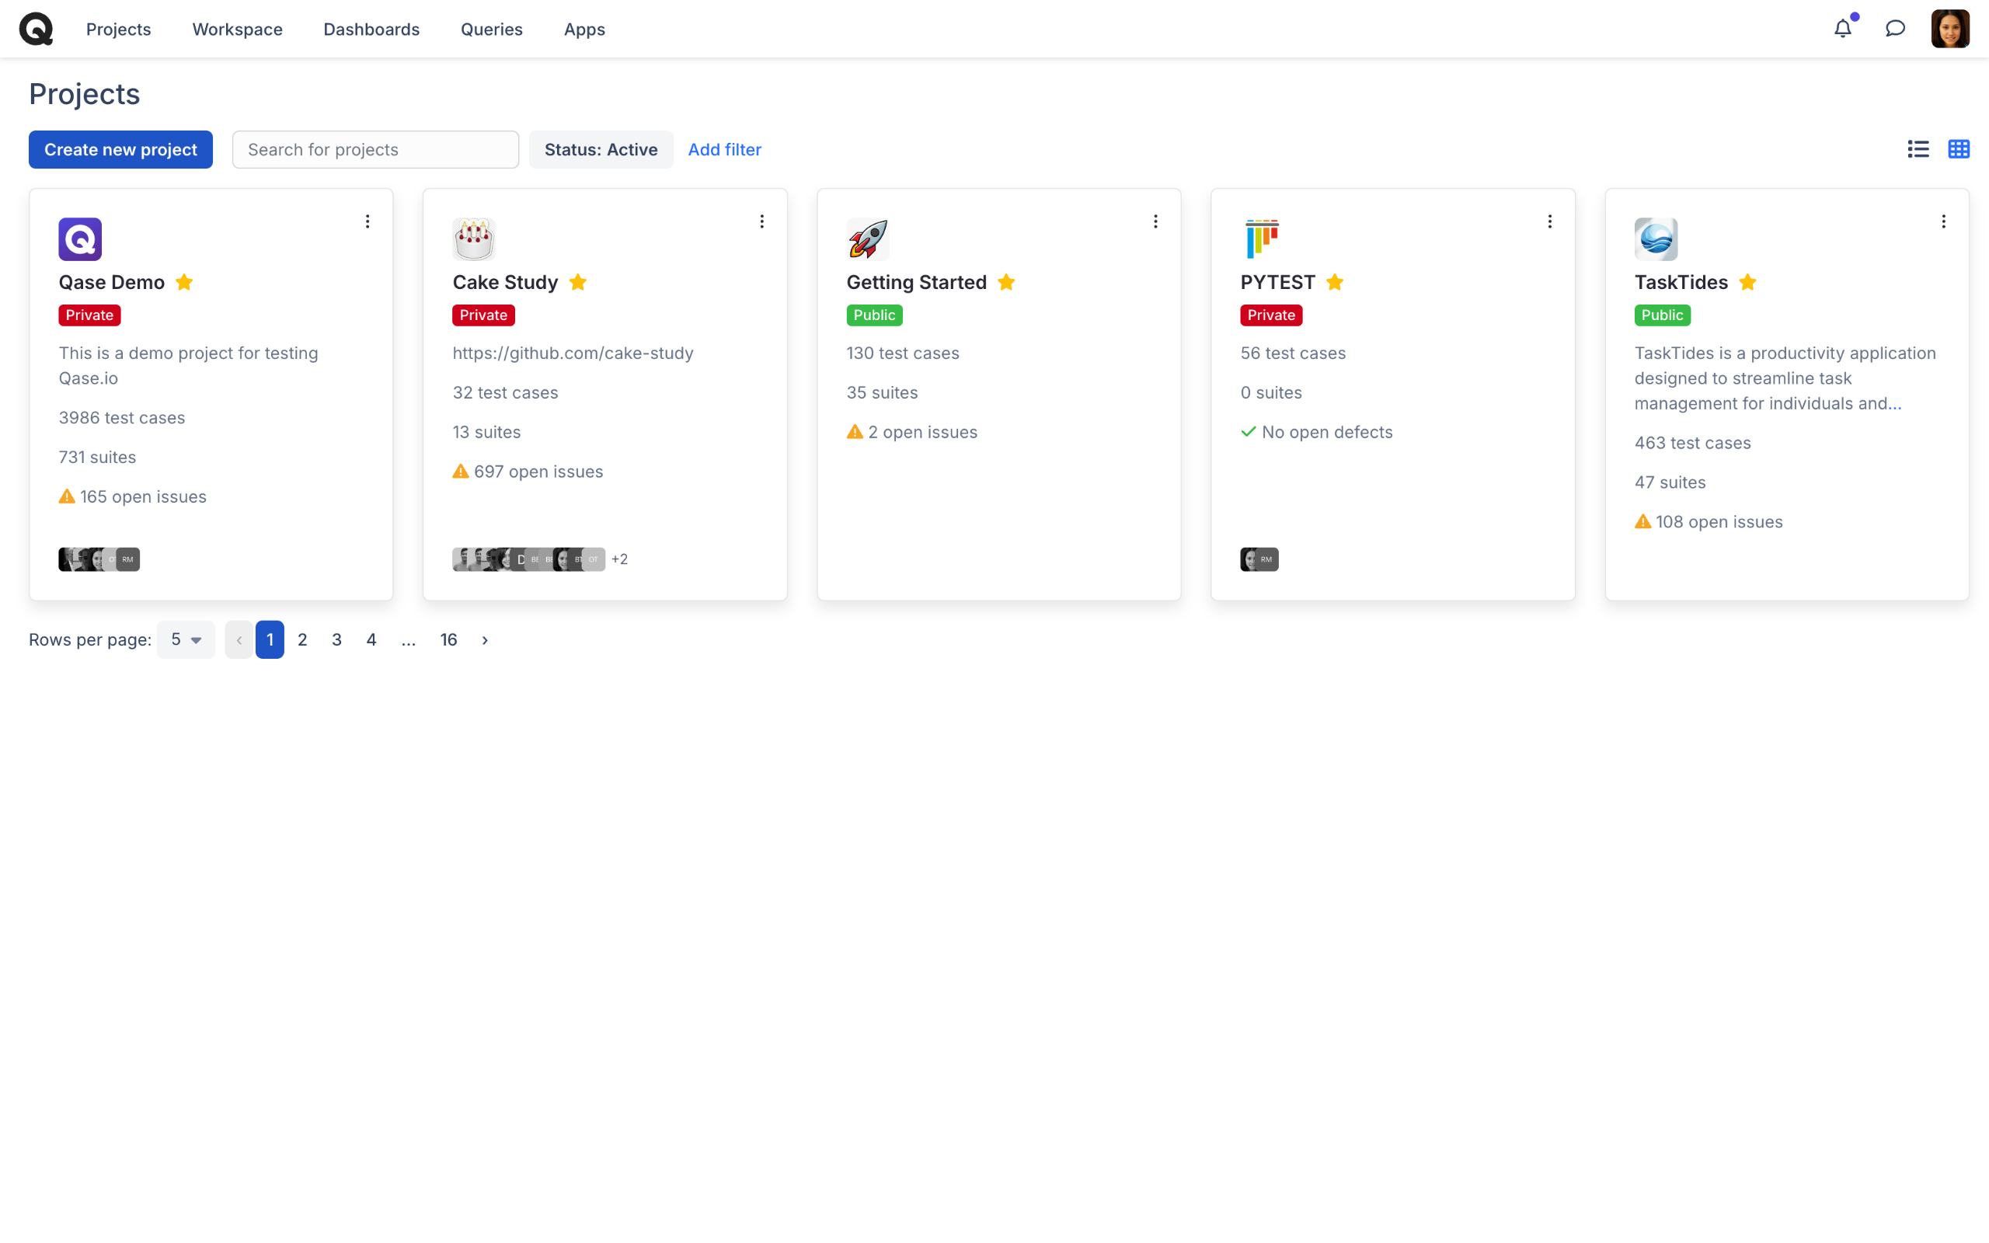Click the Cake Study project icon
Viewport: 1989px width, 1243px height.
pos(473,239)
